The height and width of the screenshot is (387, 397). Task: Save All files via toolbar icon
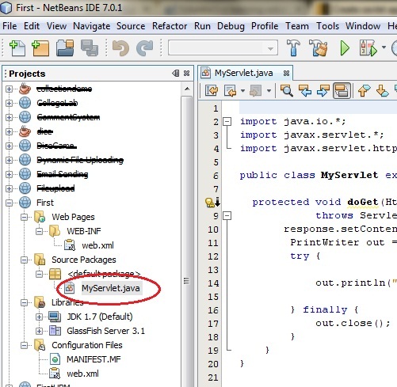[x=90, y=48]
